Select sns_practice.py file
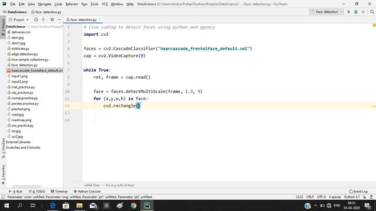Image resolution: width=376 pixels, height=211 pixels. pos(22,125)
